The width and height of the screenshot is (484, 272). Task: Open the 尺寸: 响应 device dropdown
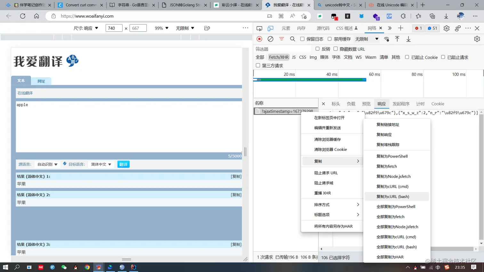86,28
